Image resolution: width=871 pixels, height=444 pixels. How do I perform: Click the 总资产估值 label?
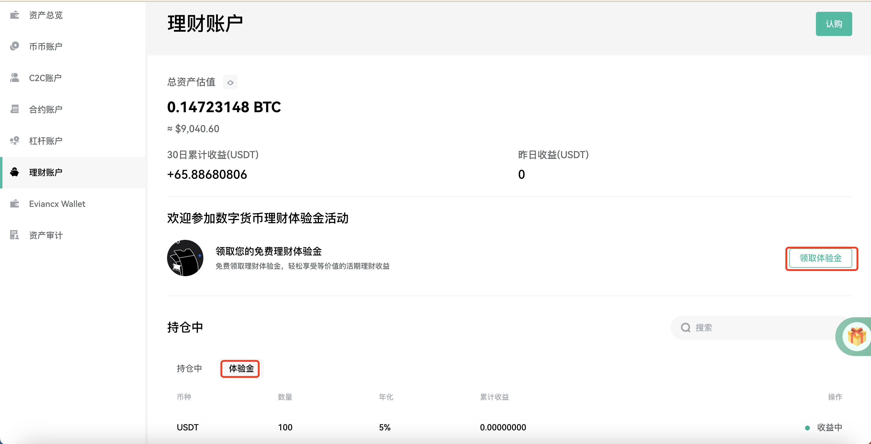[191, 82]
